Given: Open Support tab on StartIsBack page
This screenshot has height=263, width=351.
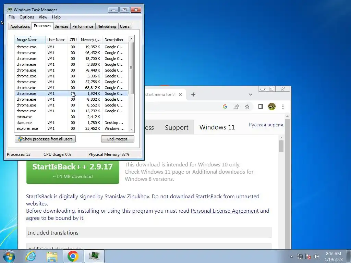Looking at the screenshot, I should (x=177, y=127).
